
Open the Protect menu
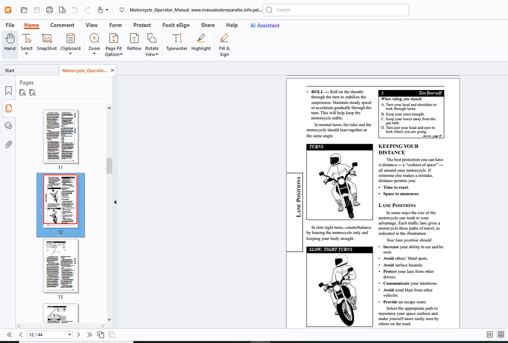142,25
